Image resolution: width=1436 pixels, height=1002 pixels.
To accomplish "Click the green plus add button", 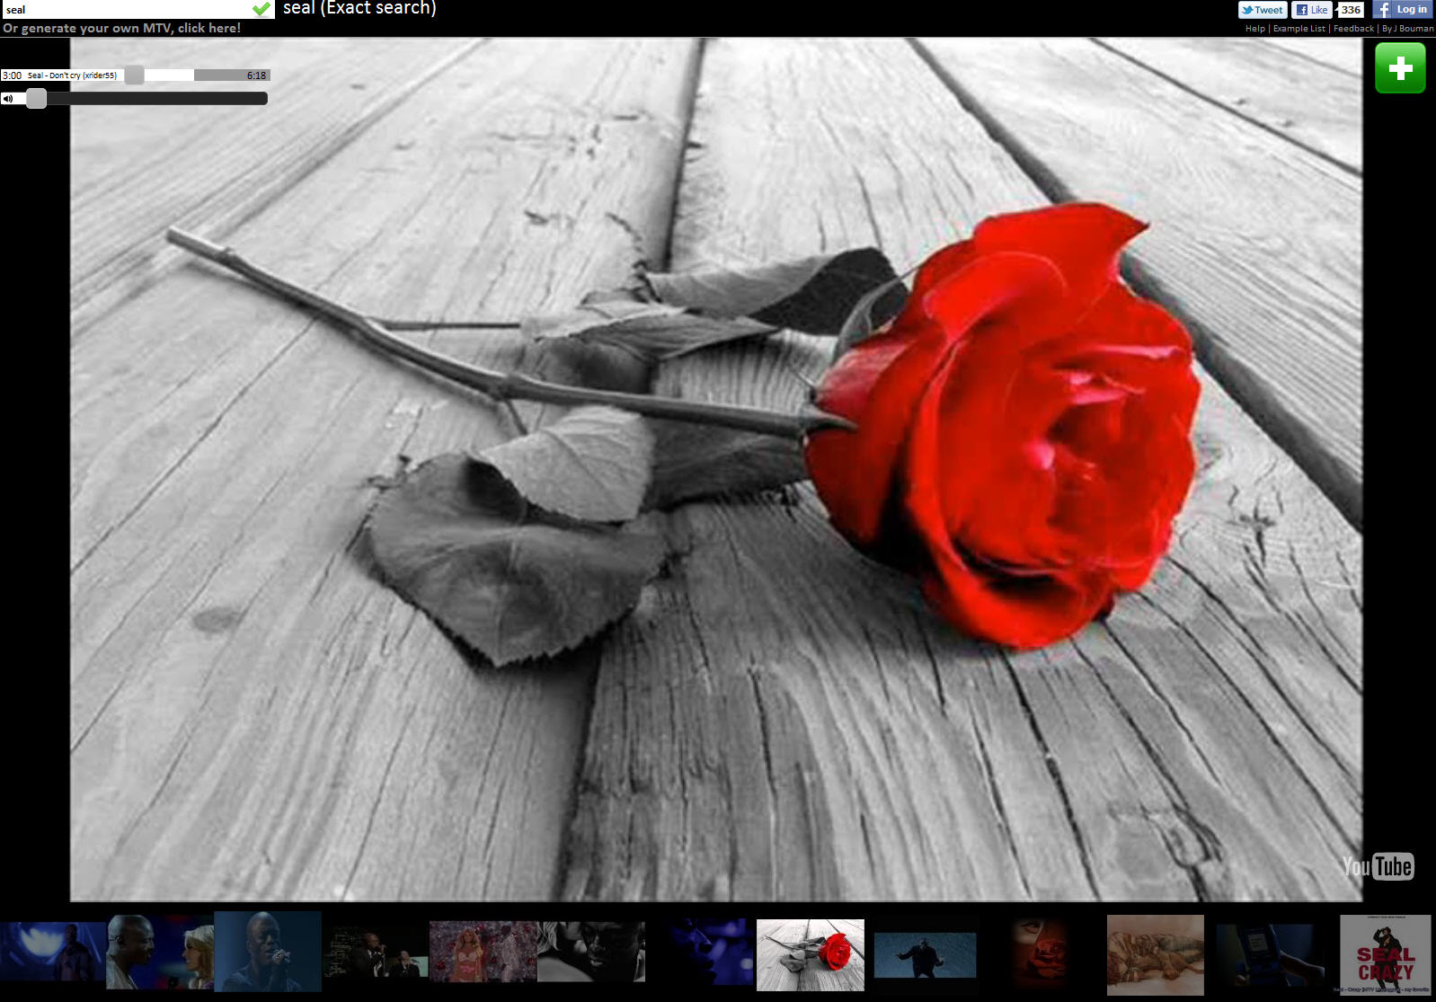I will (x=1400, y=68).
